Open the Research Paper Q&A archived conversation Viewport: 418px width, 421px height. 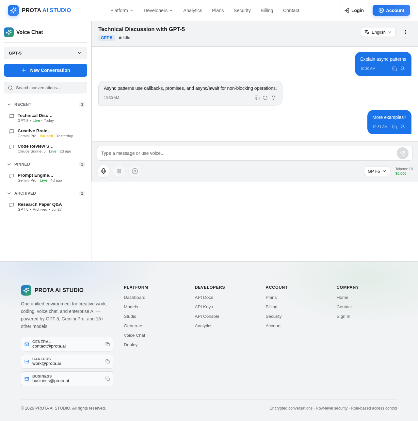point(45,207)
